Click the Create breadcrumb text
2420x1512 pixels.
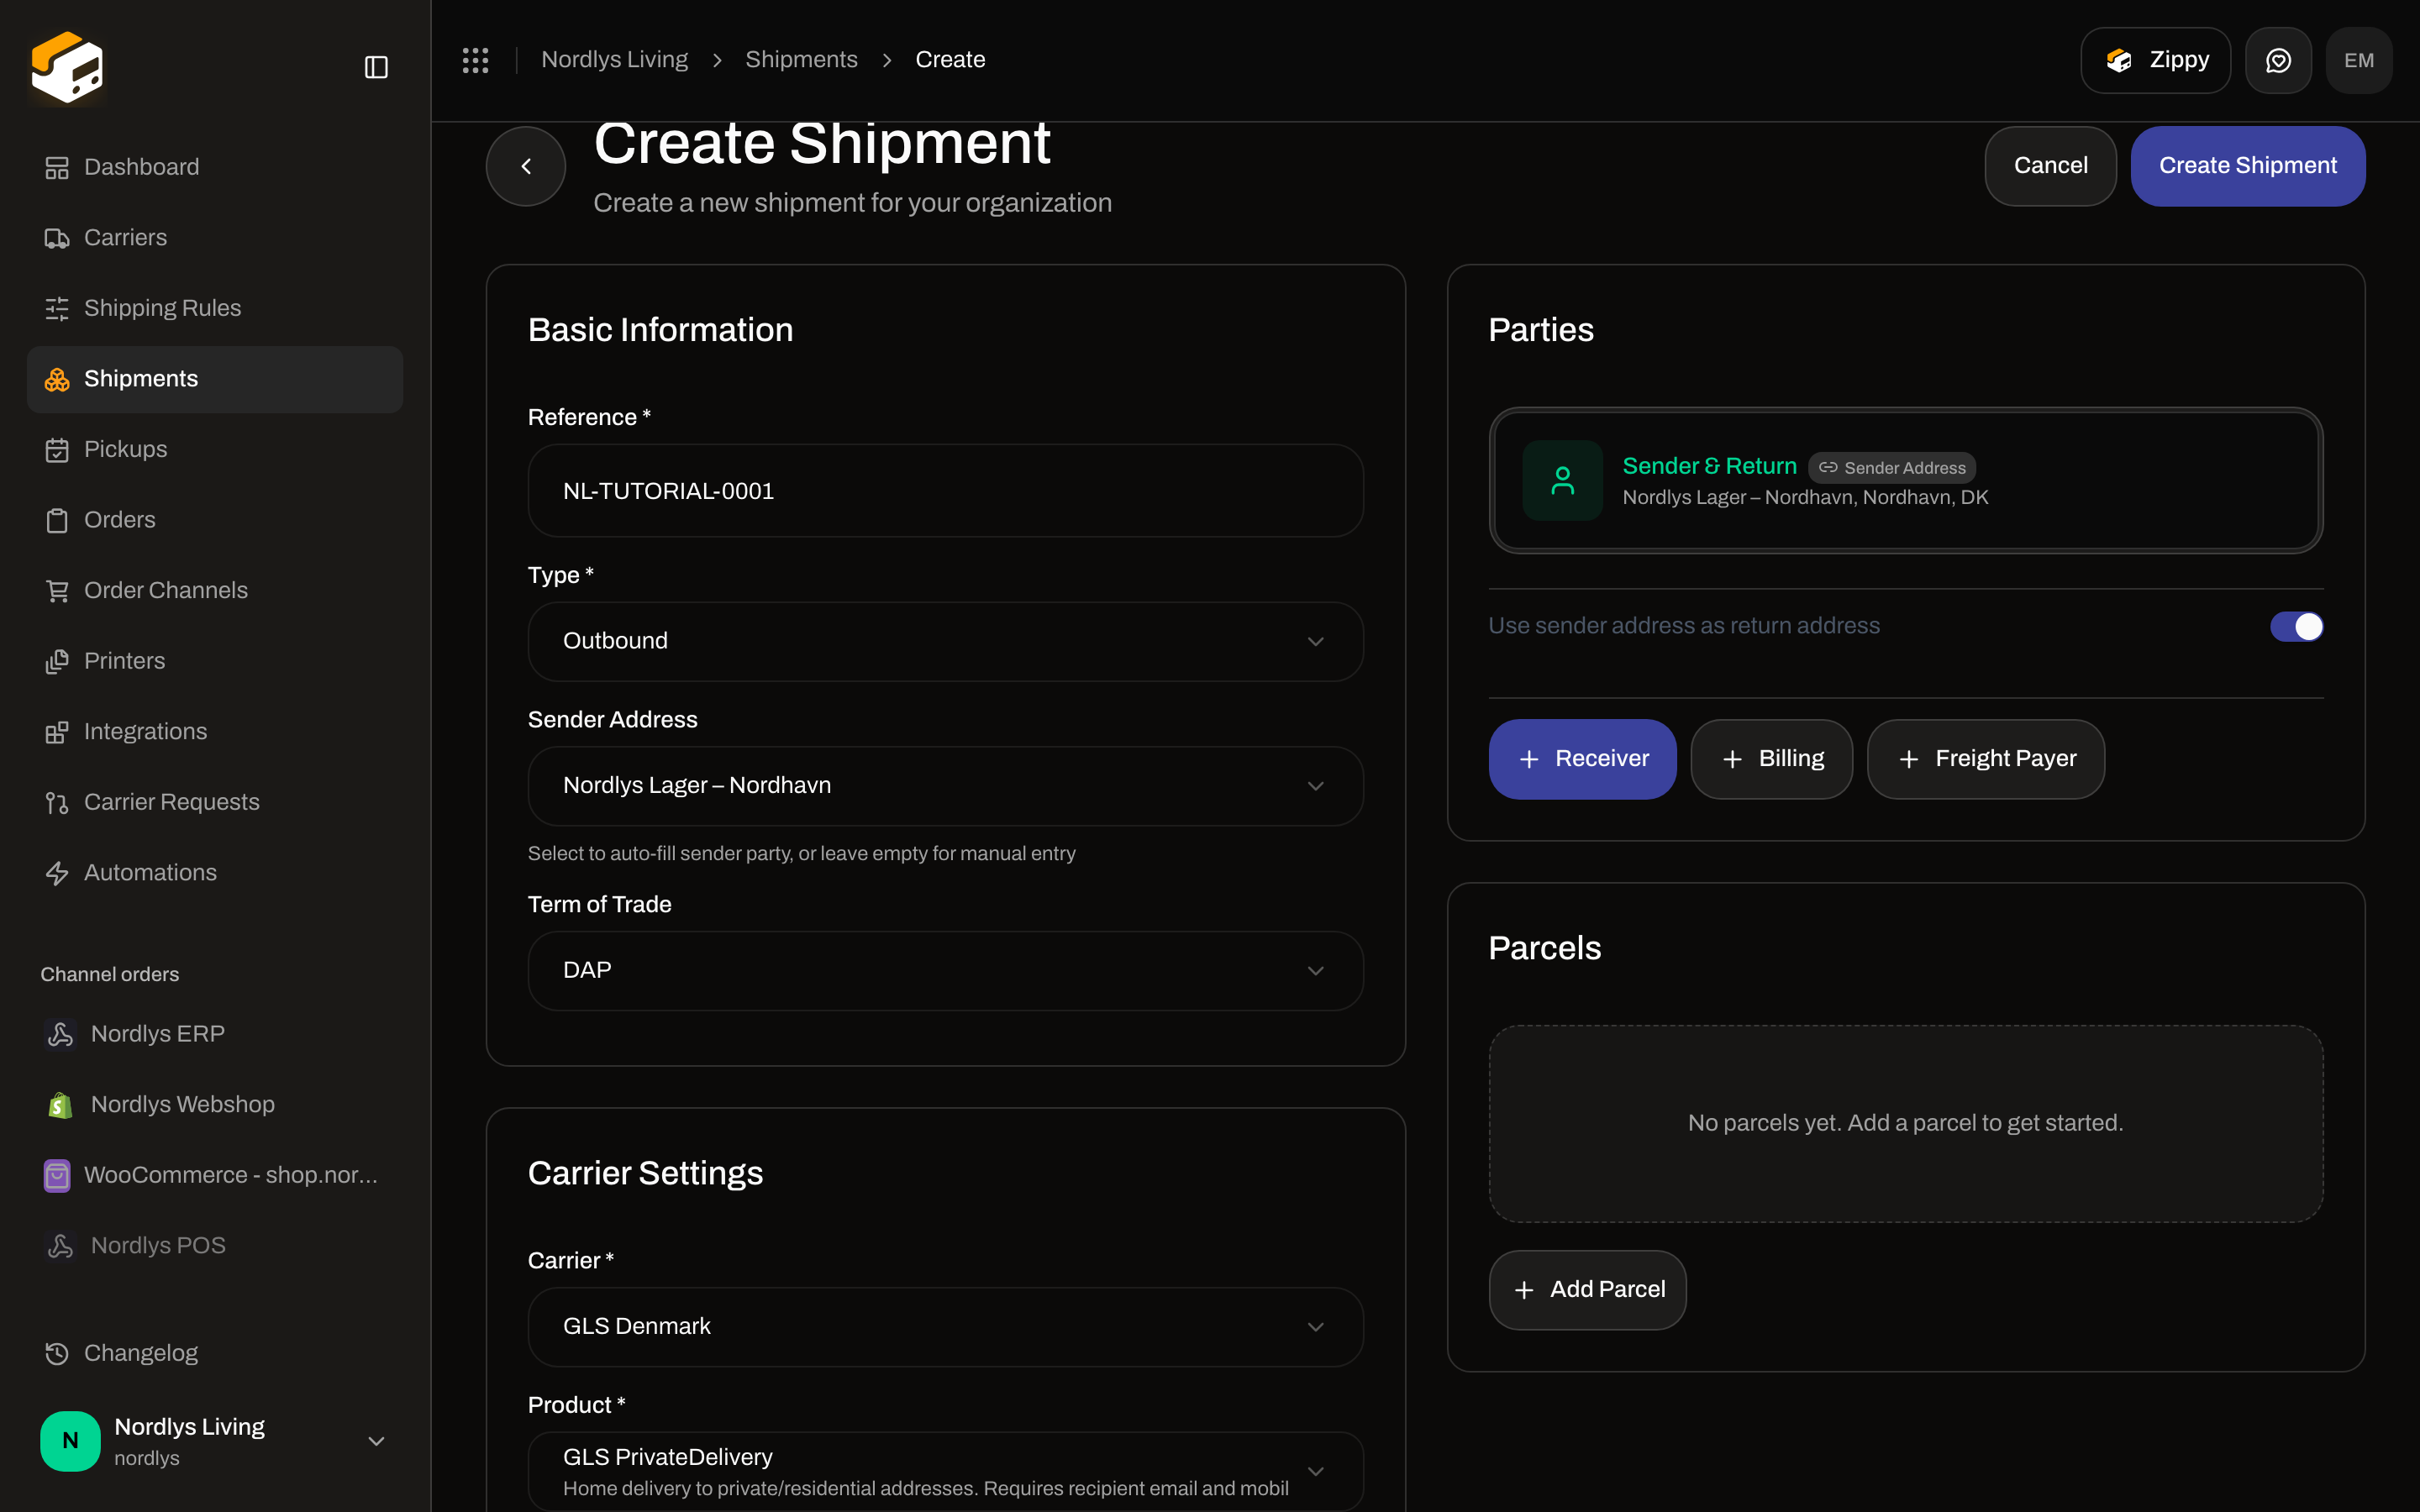[950, 60]
